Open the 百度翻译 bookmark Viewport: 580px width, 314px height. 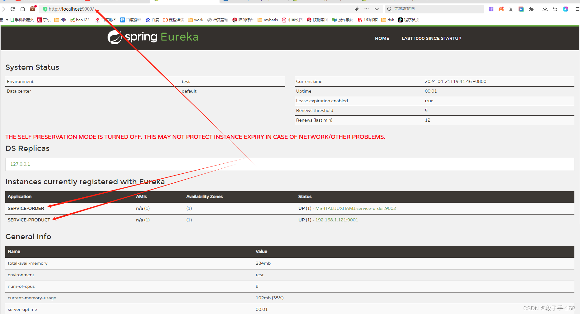[x=130, y=20]
